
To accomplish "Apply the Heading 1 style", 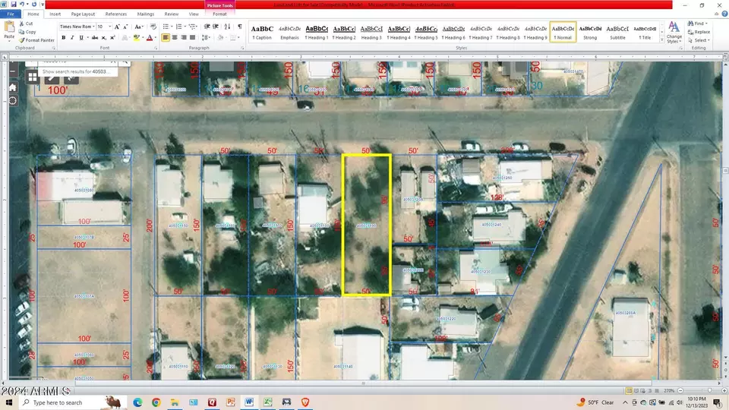I will point(317,32).
